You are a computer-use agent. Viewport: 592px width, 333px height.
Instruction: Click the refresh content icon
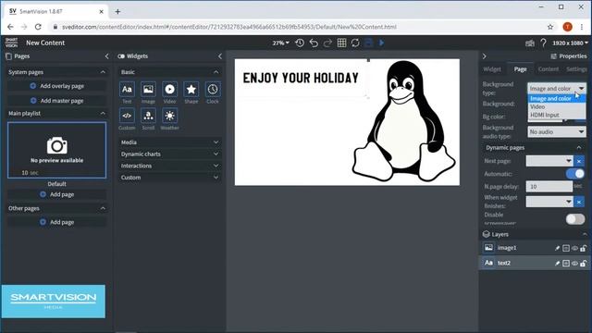pos(355,43)
